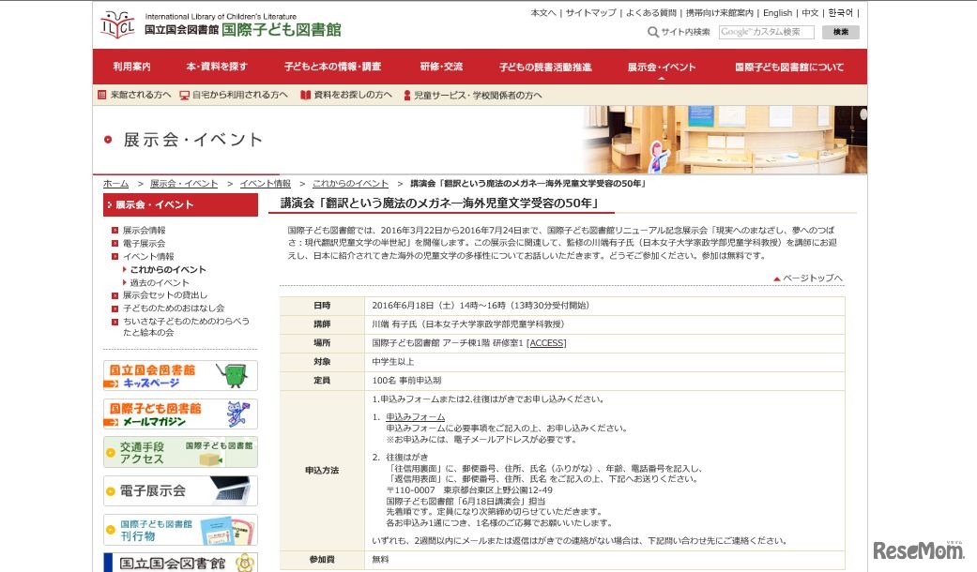The width and height of the screenshot is (977, 572).
Task: Click the home-use computer icon
Action: (185, 96)
